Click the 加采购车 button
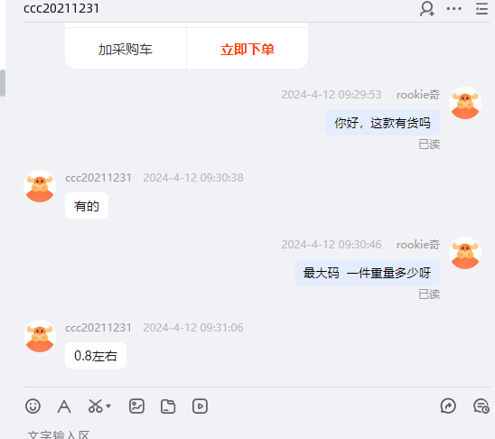The height and width of the screenshot is (439, 495). (126, 49)
